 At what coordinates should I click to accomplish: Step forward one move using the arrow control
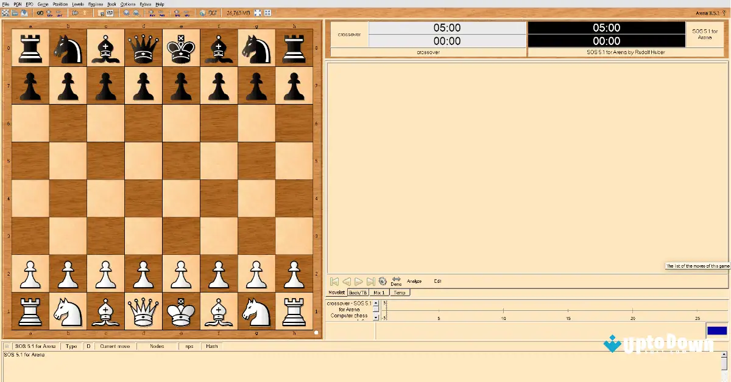(358, 281)
